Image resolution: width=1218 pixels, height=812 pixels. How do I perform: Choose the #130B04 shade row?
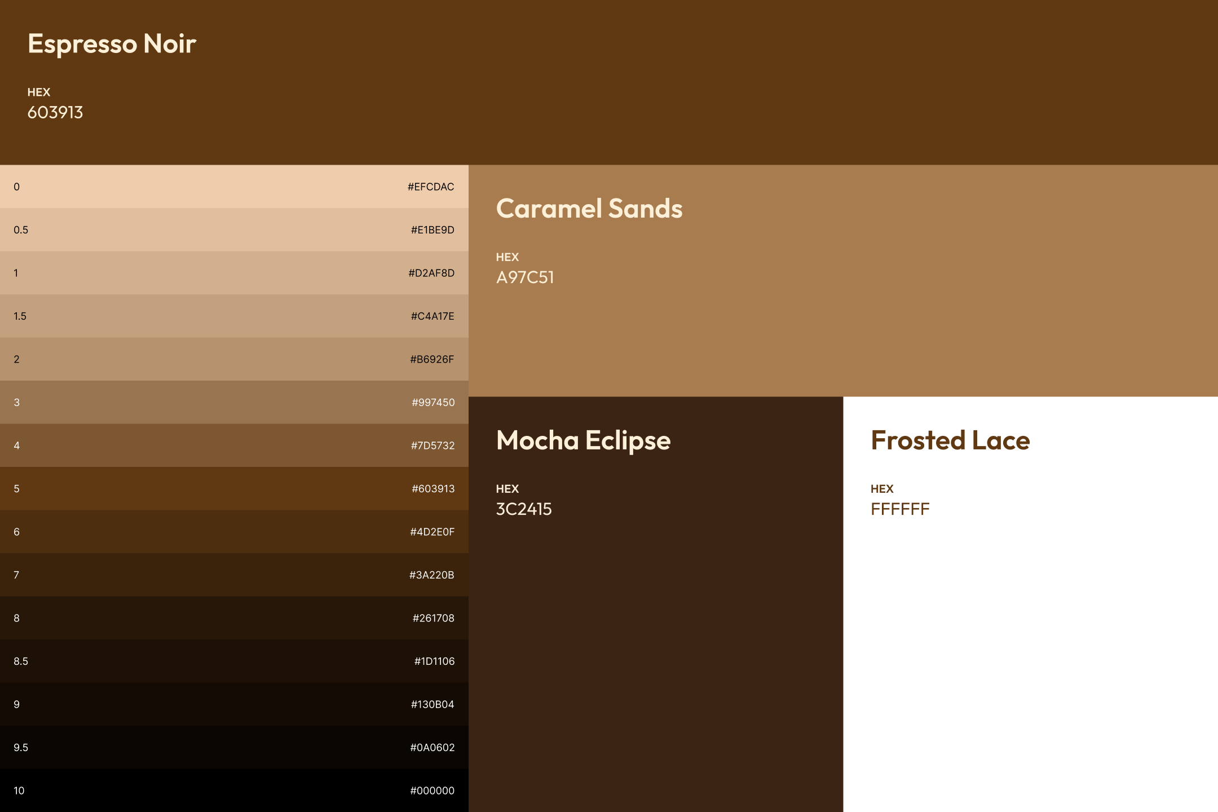(234, 704)
